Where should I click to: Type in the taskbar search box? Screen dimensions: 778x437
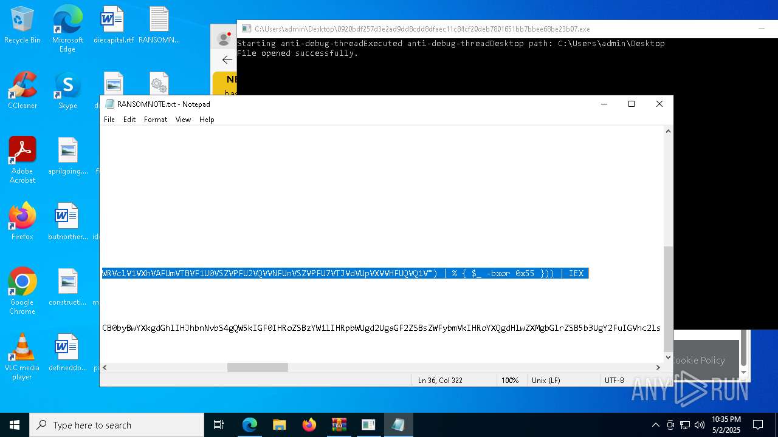[117, 425]
